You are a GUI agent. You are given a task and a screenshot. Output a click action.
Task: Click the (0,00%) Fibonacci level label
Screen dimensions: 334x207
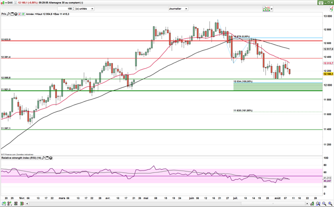pos(246,37)
